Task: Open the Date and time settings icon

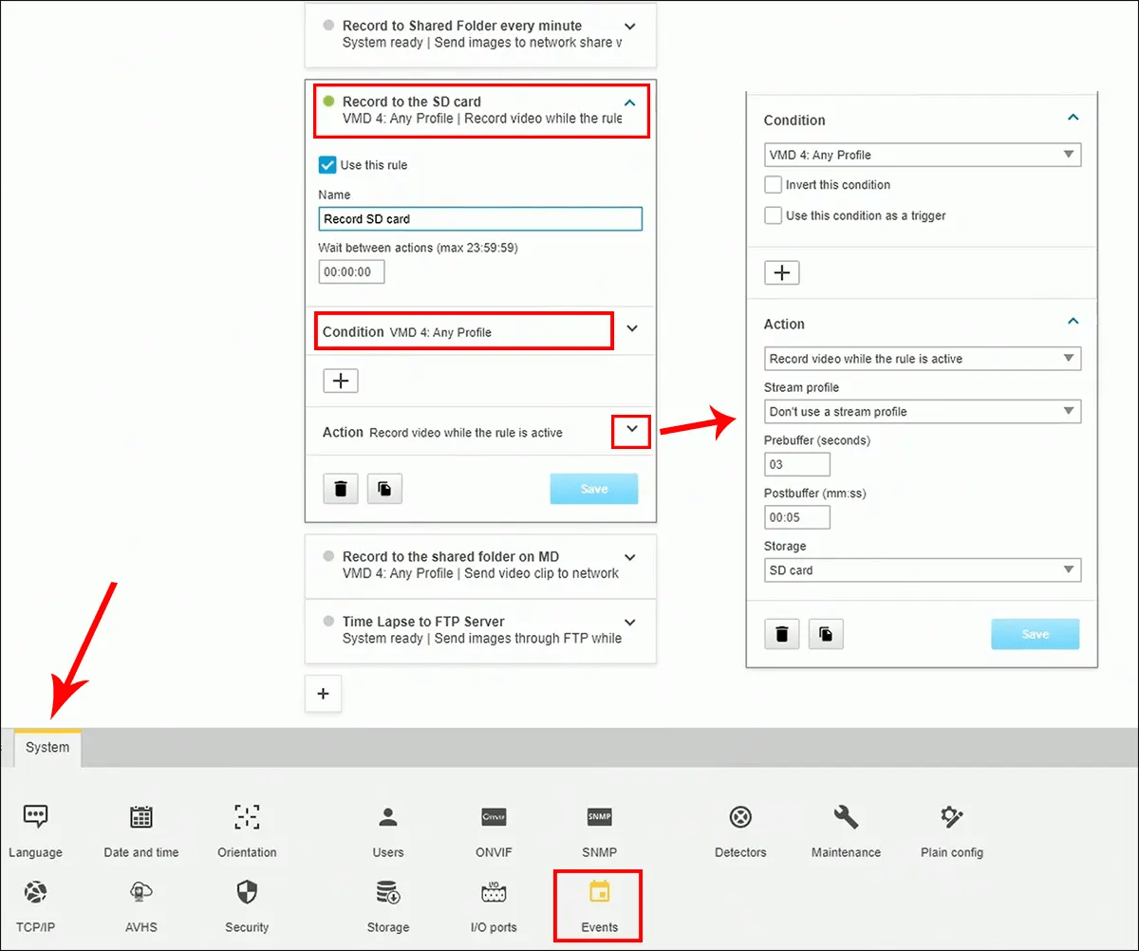Action: point(140,816)
